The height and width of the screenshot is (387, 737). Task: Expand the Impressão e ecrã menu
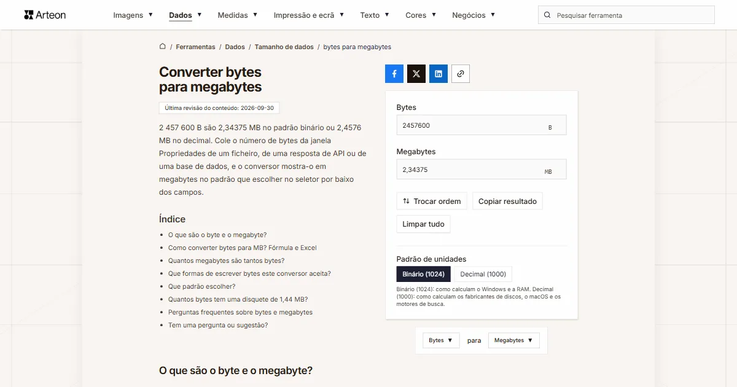(x=309, y=15)
